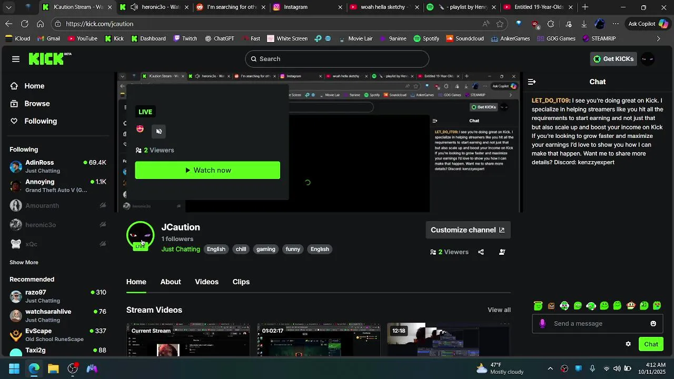The width and height of the screenshot is (674, 379).
Task: Open razo97 recommended channel
Action: pos(58,296)
